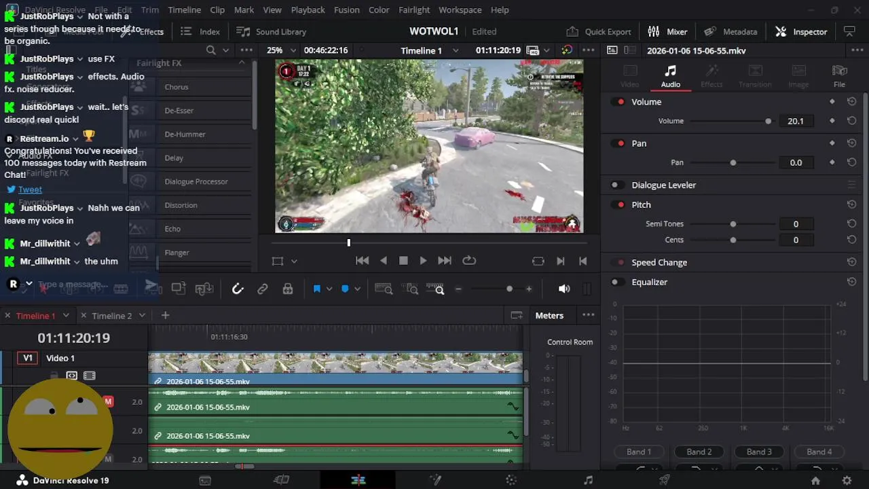Toggle the Speed Change switch

pos(618,262)
